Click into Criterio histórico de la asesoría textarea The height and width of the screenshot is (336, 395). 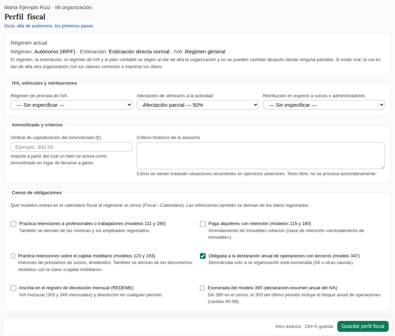260,156
